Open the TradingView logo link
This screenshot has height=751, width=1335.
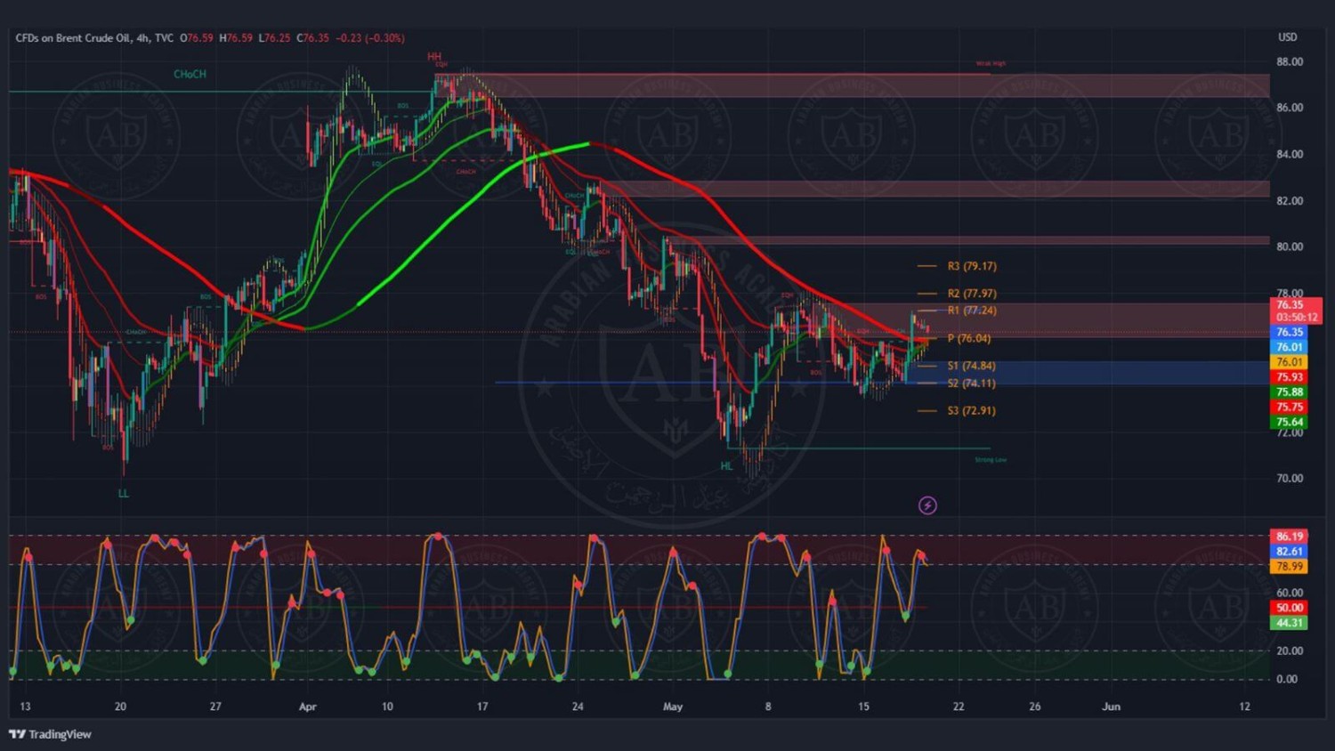click(x=50, y=734)
